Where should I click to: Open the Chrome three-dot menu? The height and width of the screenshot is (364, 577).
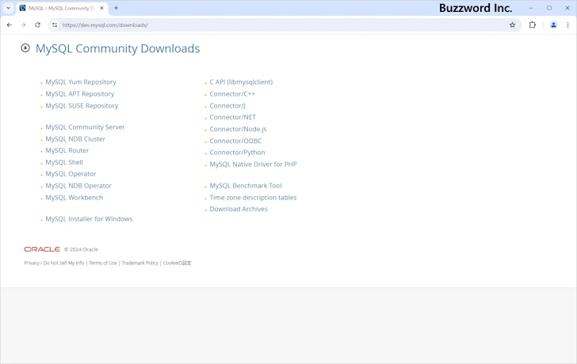567,25
